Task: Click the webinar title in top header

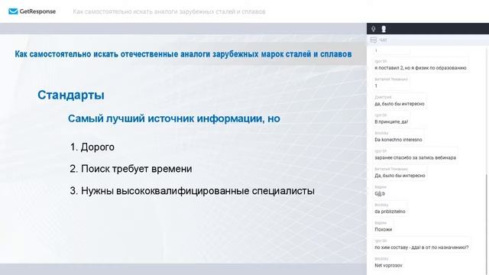Action: pyautogui.click(x=169, y=12)
